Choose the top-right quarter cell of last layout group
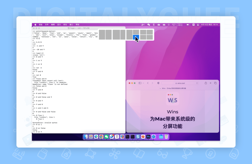 click(150, 32)
